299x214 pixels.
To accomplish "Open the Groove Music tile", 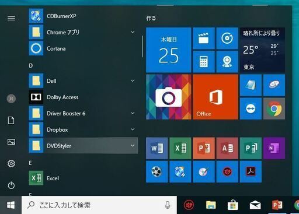I will (227, 38).
